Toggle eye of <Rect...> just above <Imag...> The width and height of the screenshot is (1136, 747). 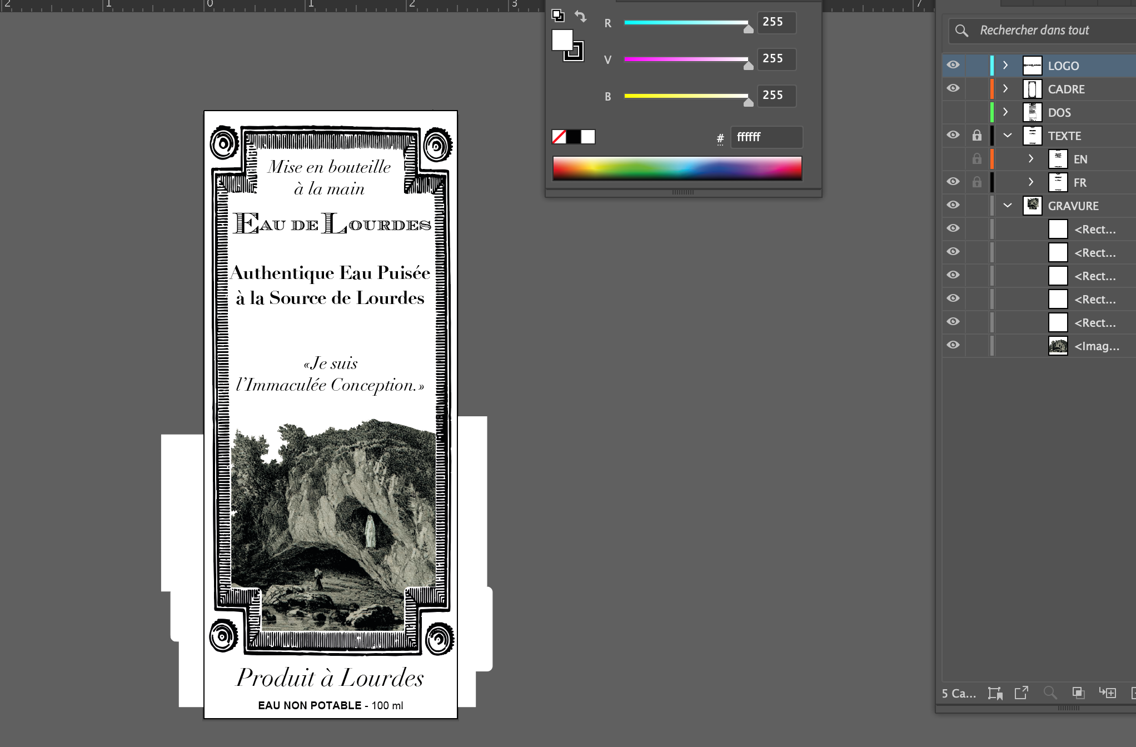tap(953, 322)
